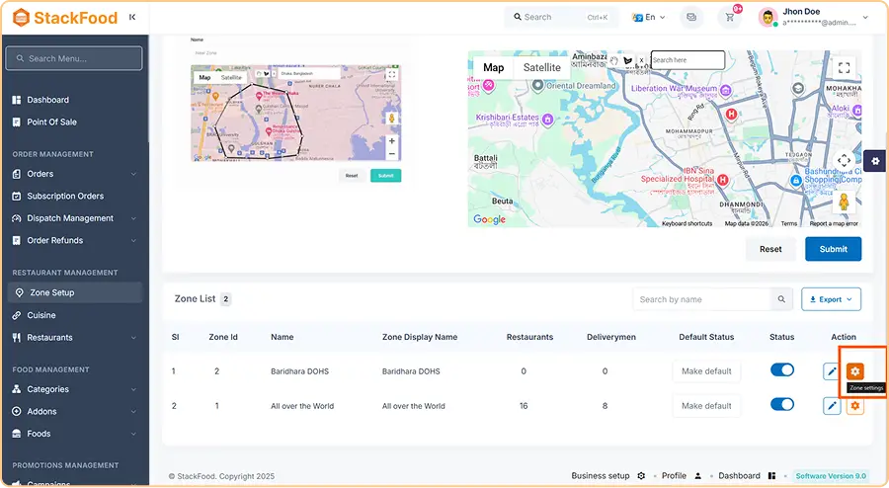This screenshot has width=889, height=488.
Task: Open map camera controls on the large map
Action: pyautogui.click(x=844, y=160)
